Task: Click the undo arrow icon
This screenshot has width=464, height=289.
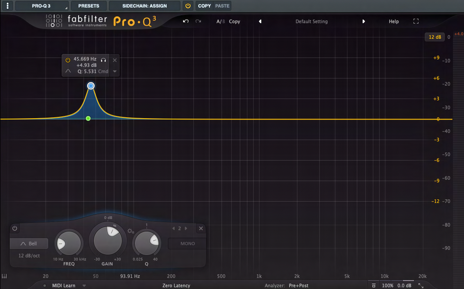Action: coord(186,21)
